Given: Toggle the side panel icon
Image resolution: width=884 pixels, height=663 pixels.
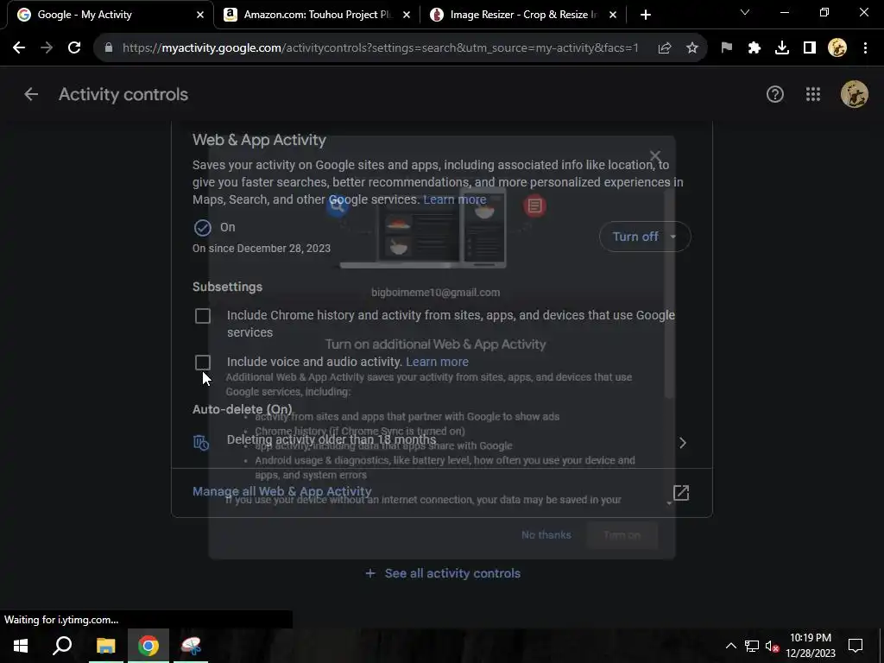Looking at the screenshot, I should pos(810,48).
